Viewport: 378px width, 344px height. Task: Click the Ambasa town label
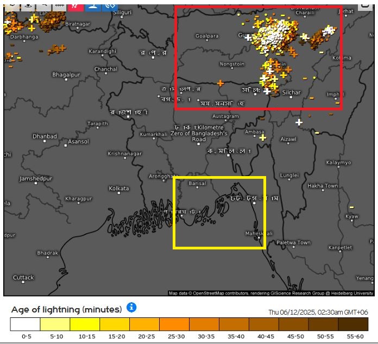[255, 132]
